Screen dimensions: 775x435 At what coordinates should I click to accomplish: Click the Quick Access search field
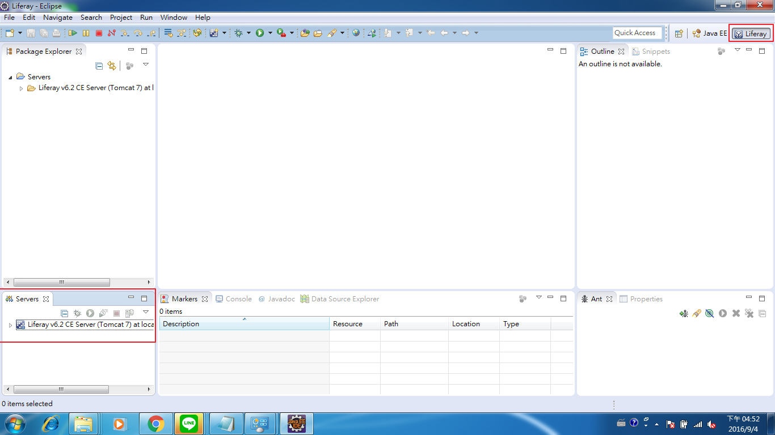(638, 33)
